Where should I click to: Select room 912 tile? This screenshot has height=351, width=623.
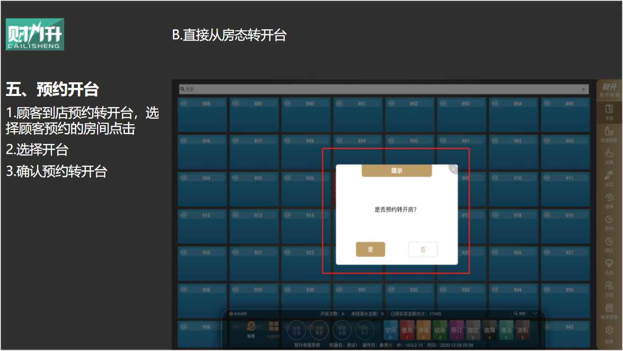(x=203, y=226)
